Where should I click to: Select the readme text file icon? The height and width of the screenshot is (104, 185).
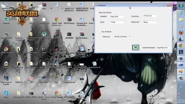point(69,65)
